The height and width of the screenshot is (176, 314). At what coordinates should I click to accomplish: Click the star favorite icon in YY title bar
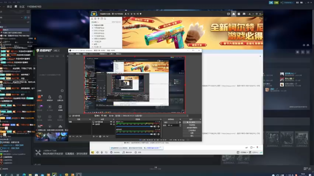[x=131, y=14]
